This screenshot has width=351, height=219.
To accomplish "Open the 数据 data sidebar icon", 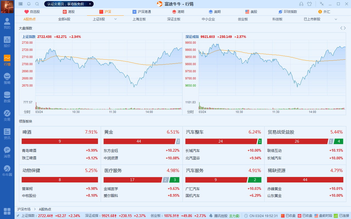I will point(7,97).
